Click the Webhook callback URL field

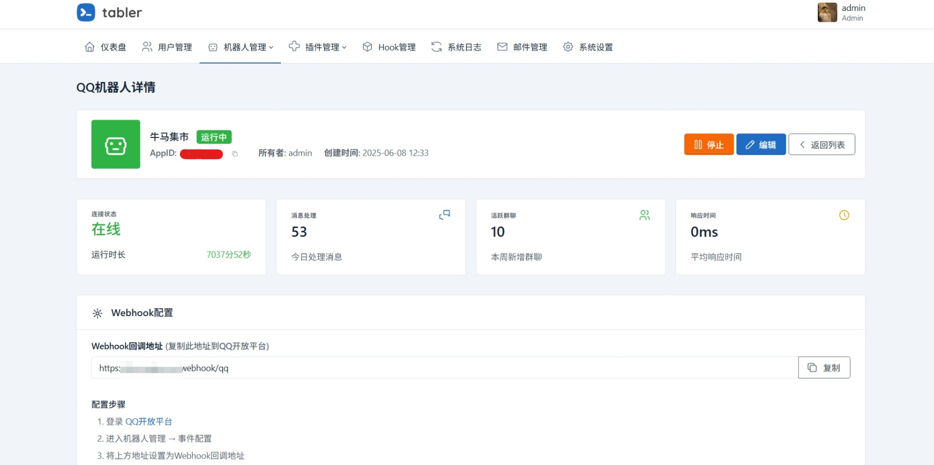pyautogui.click(x=445, y=368)
